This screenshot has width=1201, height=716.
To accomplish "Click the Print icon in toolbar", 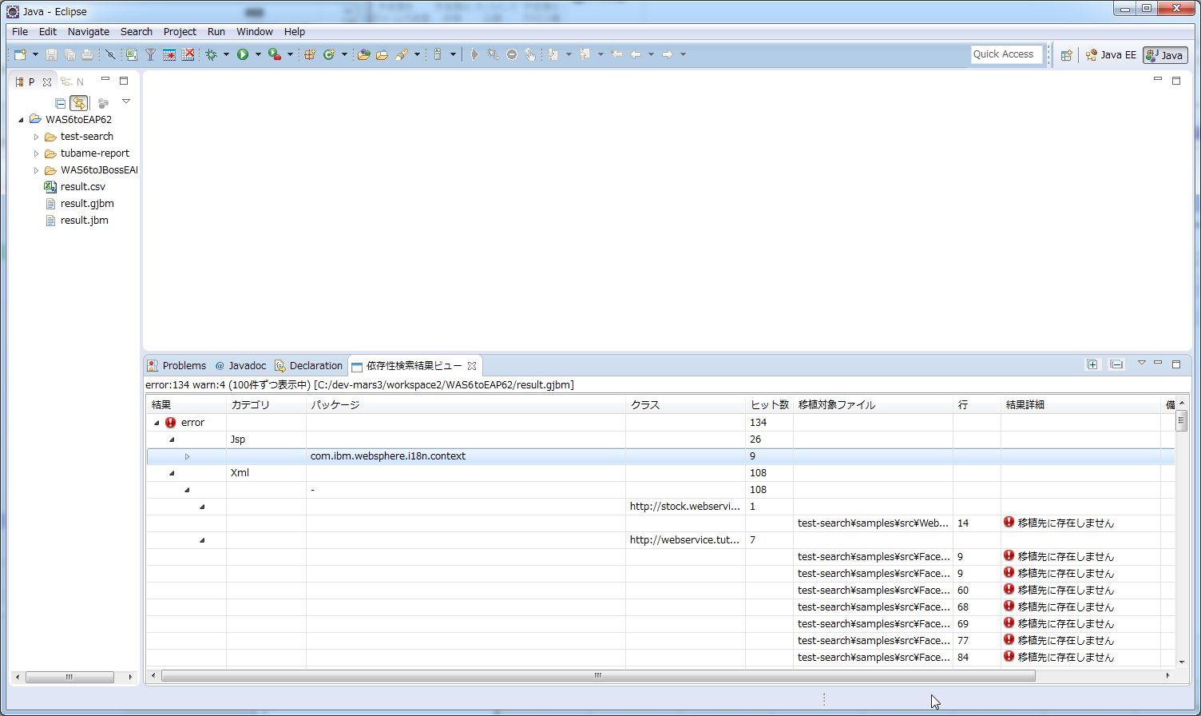I will tap(86, 54).
